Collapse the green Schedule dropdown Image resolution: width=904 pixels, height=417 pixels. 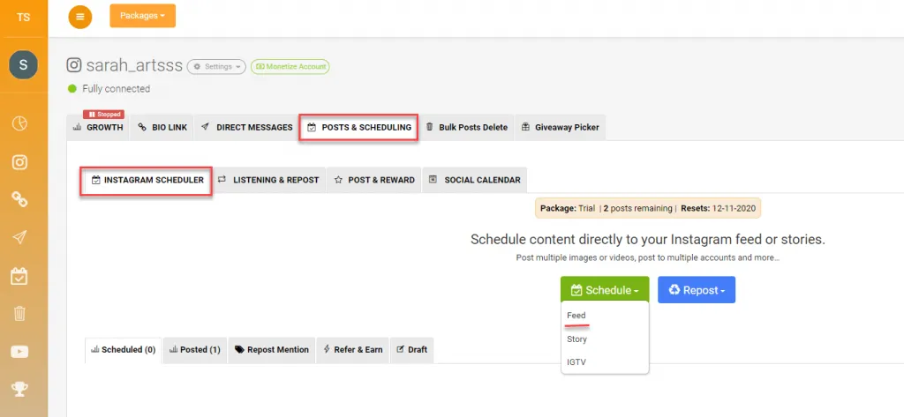pos(604,290)
